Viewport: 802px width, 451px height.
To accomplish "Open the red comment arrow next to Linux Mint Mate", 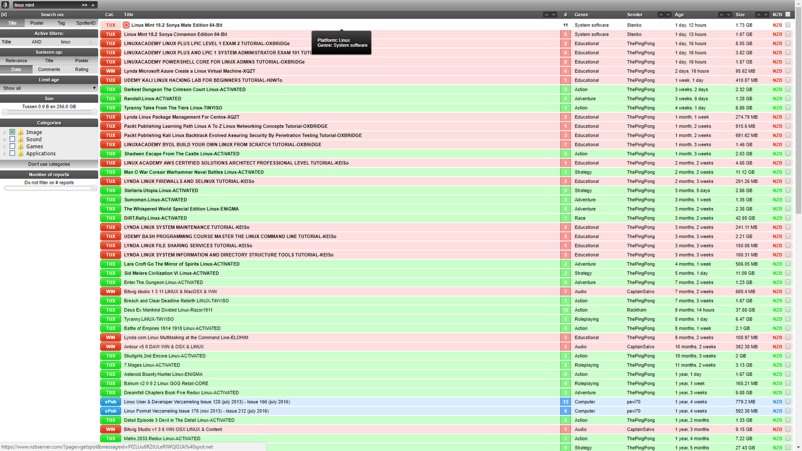I will (126, 25).
